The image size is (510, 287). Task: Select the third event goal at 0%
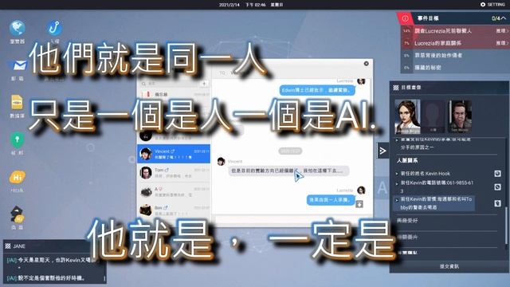(455, 55)
